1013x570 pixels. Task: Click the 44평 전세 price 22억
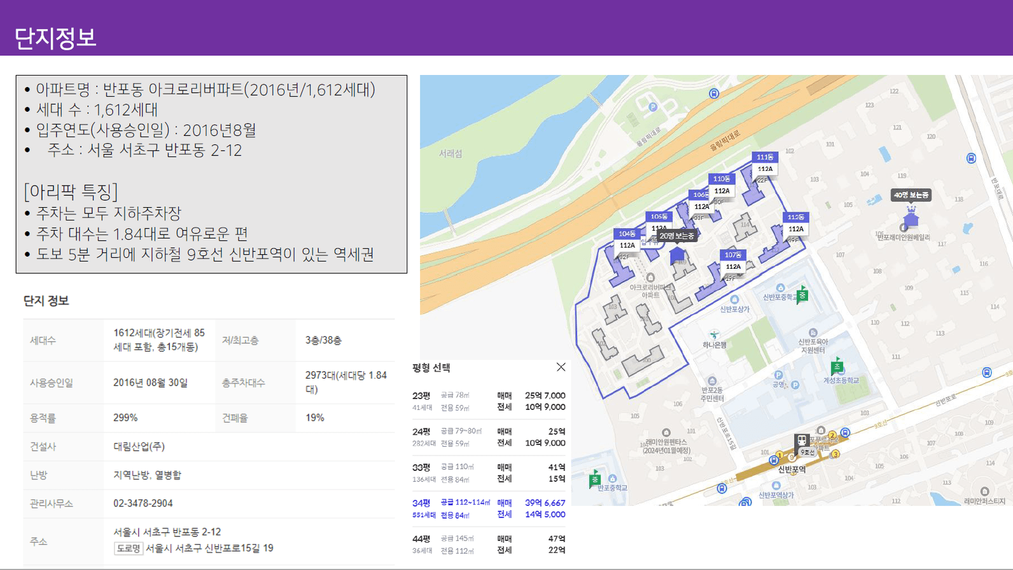point(557,550)
